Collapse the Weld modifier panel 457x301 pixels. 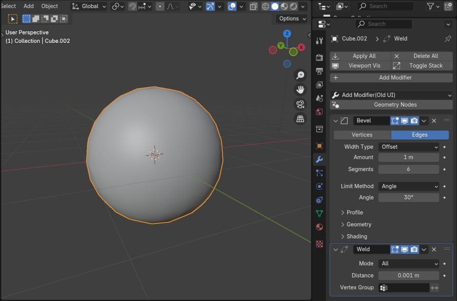click(335, 249)
